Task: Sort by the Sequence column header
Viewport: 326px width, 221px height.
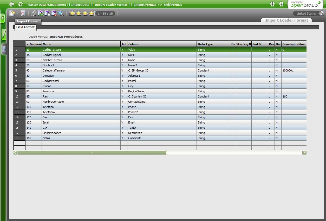Action: [34, 44]
